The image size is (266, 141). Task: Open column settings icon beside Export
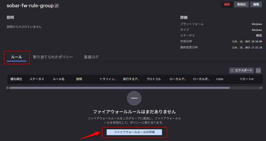click(x=258, y=70)
